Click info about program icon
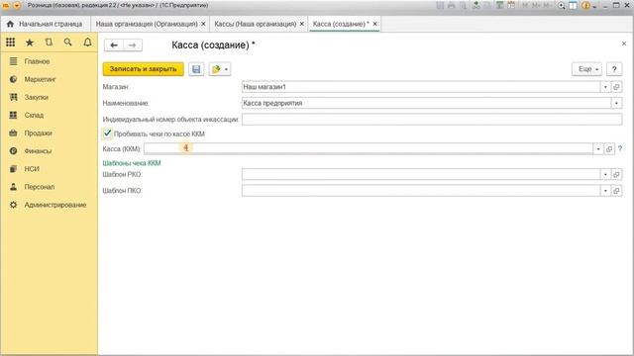This screenshot has width=634, height=356. tap(585, 5)
